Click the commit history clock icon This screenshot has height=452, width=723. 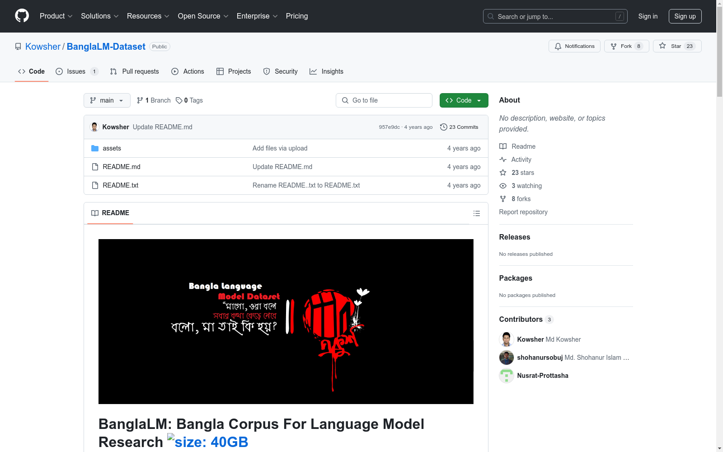444,127
